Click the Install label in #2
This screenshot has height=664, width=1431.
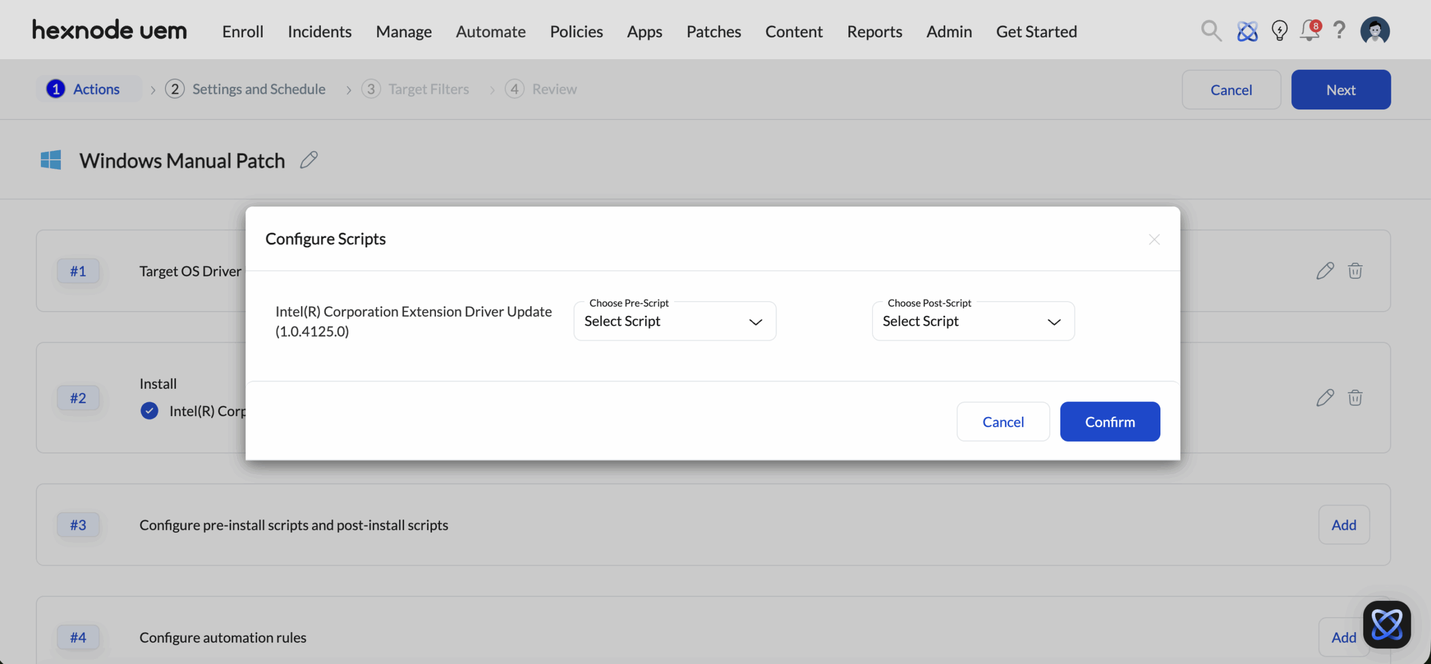(158, 383)
